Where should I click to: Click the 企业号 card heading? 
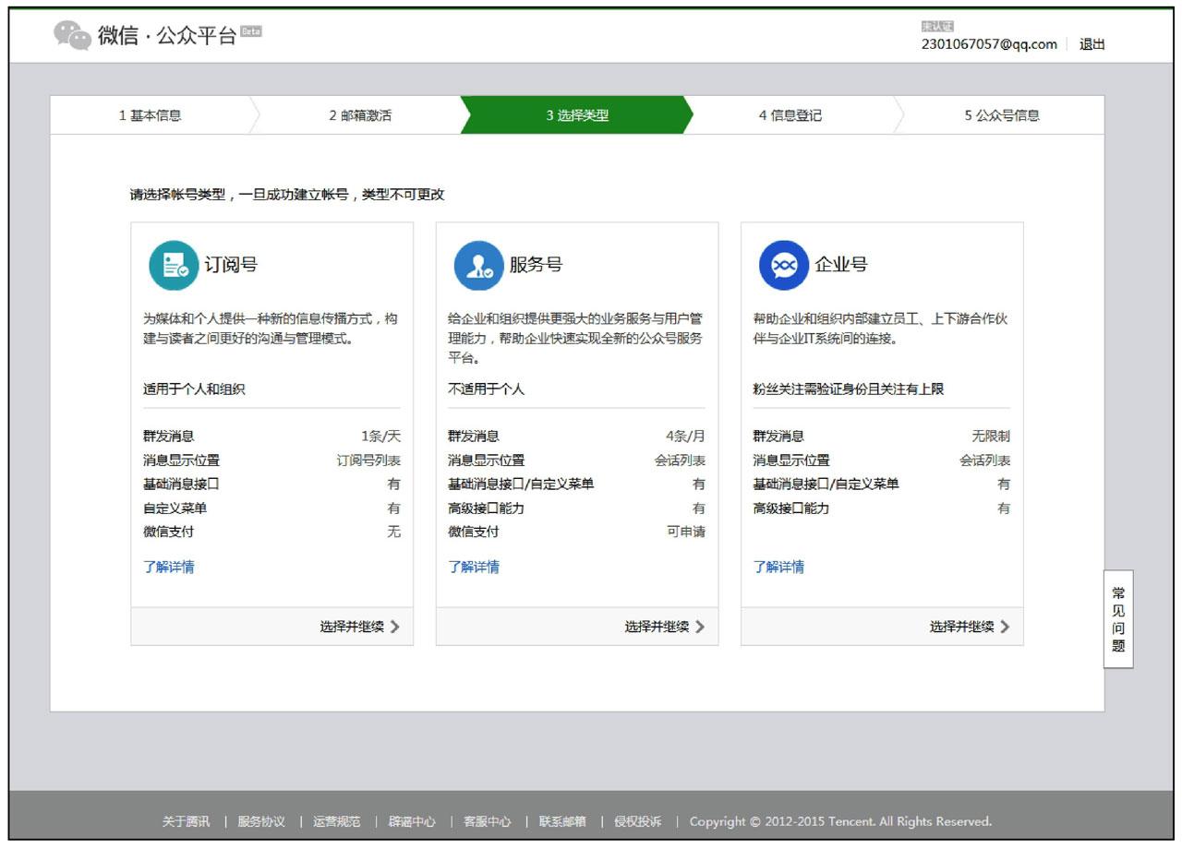coord(841,265)
